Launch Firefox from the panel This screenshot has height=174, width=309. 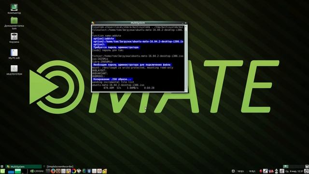point(53,171)
